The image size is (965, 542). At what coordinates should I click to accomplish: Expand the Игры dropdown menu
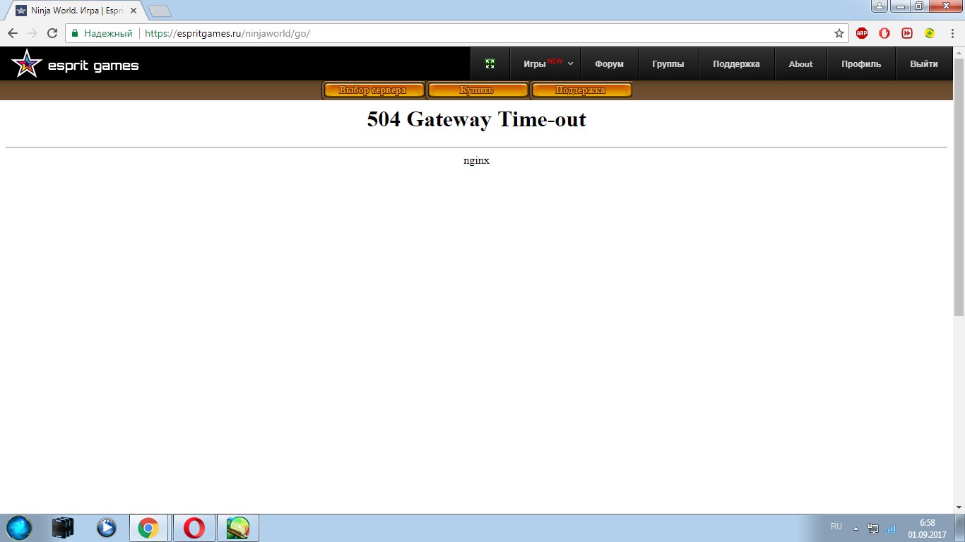tap(547, 64)
